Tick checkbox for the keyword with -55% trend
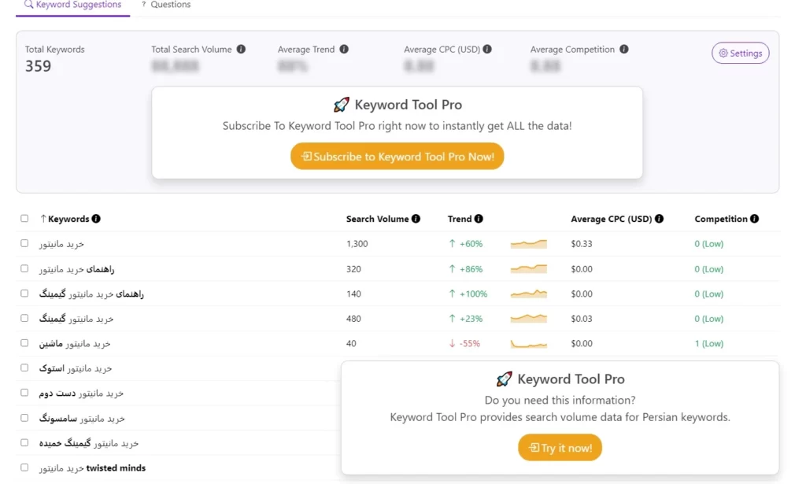Image resolution: width=806 pixels, height=484 pixels. click(x=24, y=342)
